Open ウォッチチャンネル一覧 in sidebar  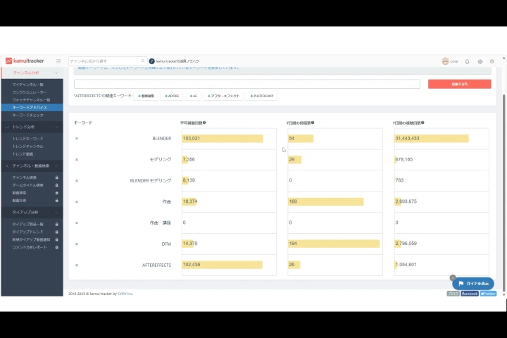[32, 99]
